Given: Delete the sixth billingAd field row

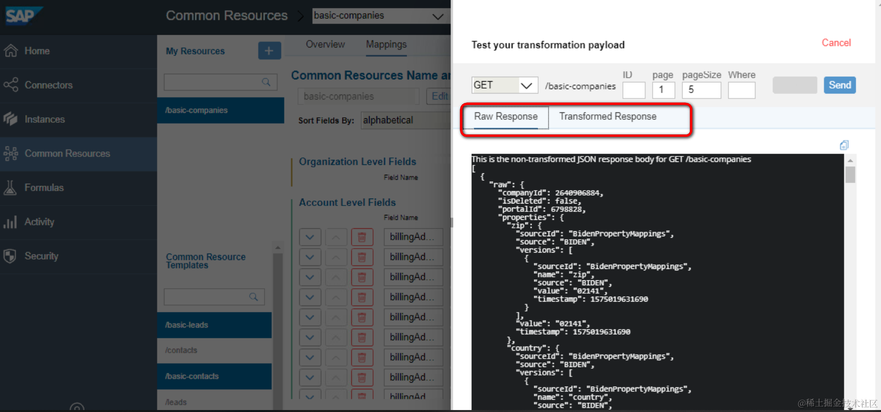Looking at the screenshot, I should pos(362,337).
